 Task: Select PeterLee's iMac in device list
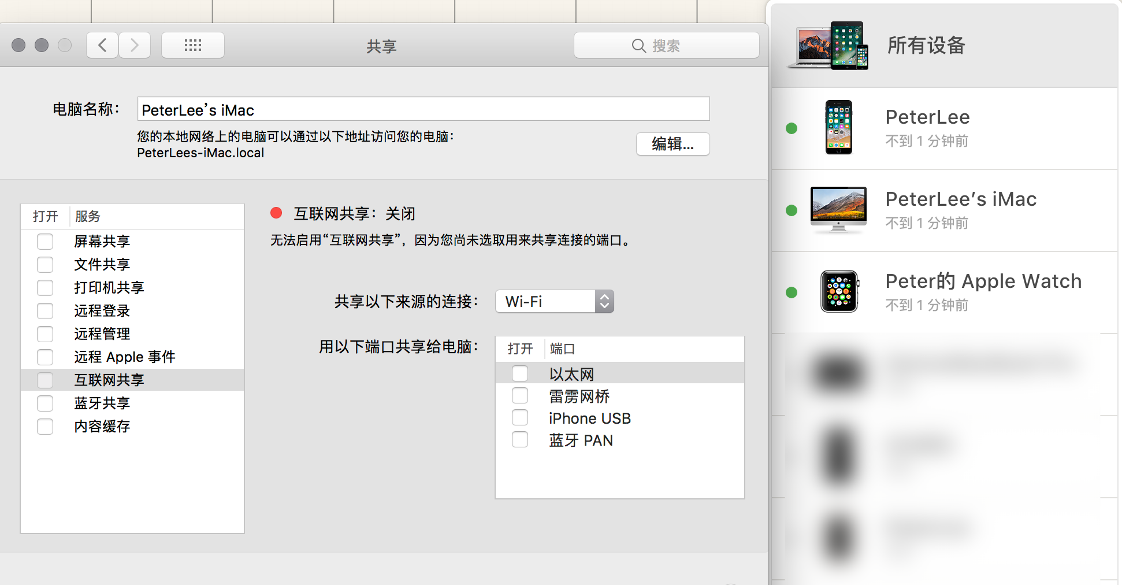pyautogui.click(x=944, y=210)
